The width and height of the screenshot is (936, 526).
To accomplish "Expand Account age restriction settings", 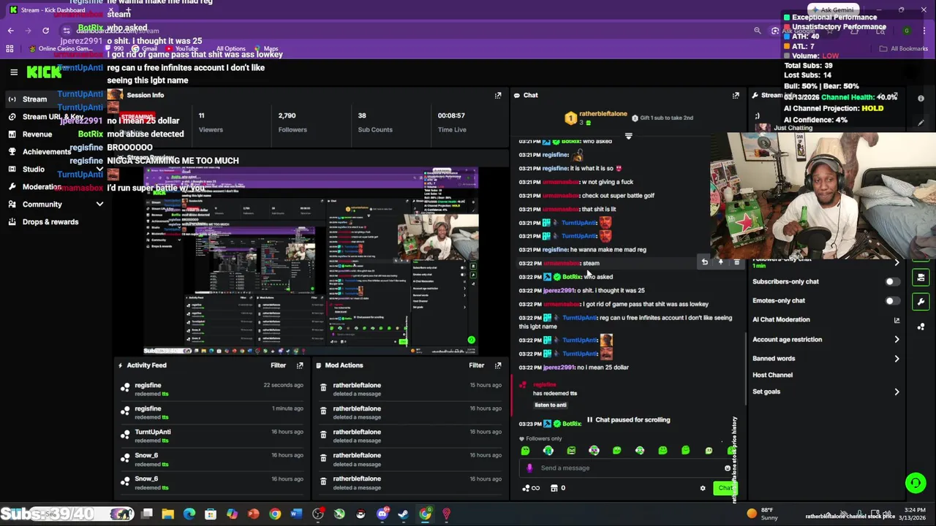I will 897,339.
